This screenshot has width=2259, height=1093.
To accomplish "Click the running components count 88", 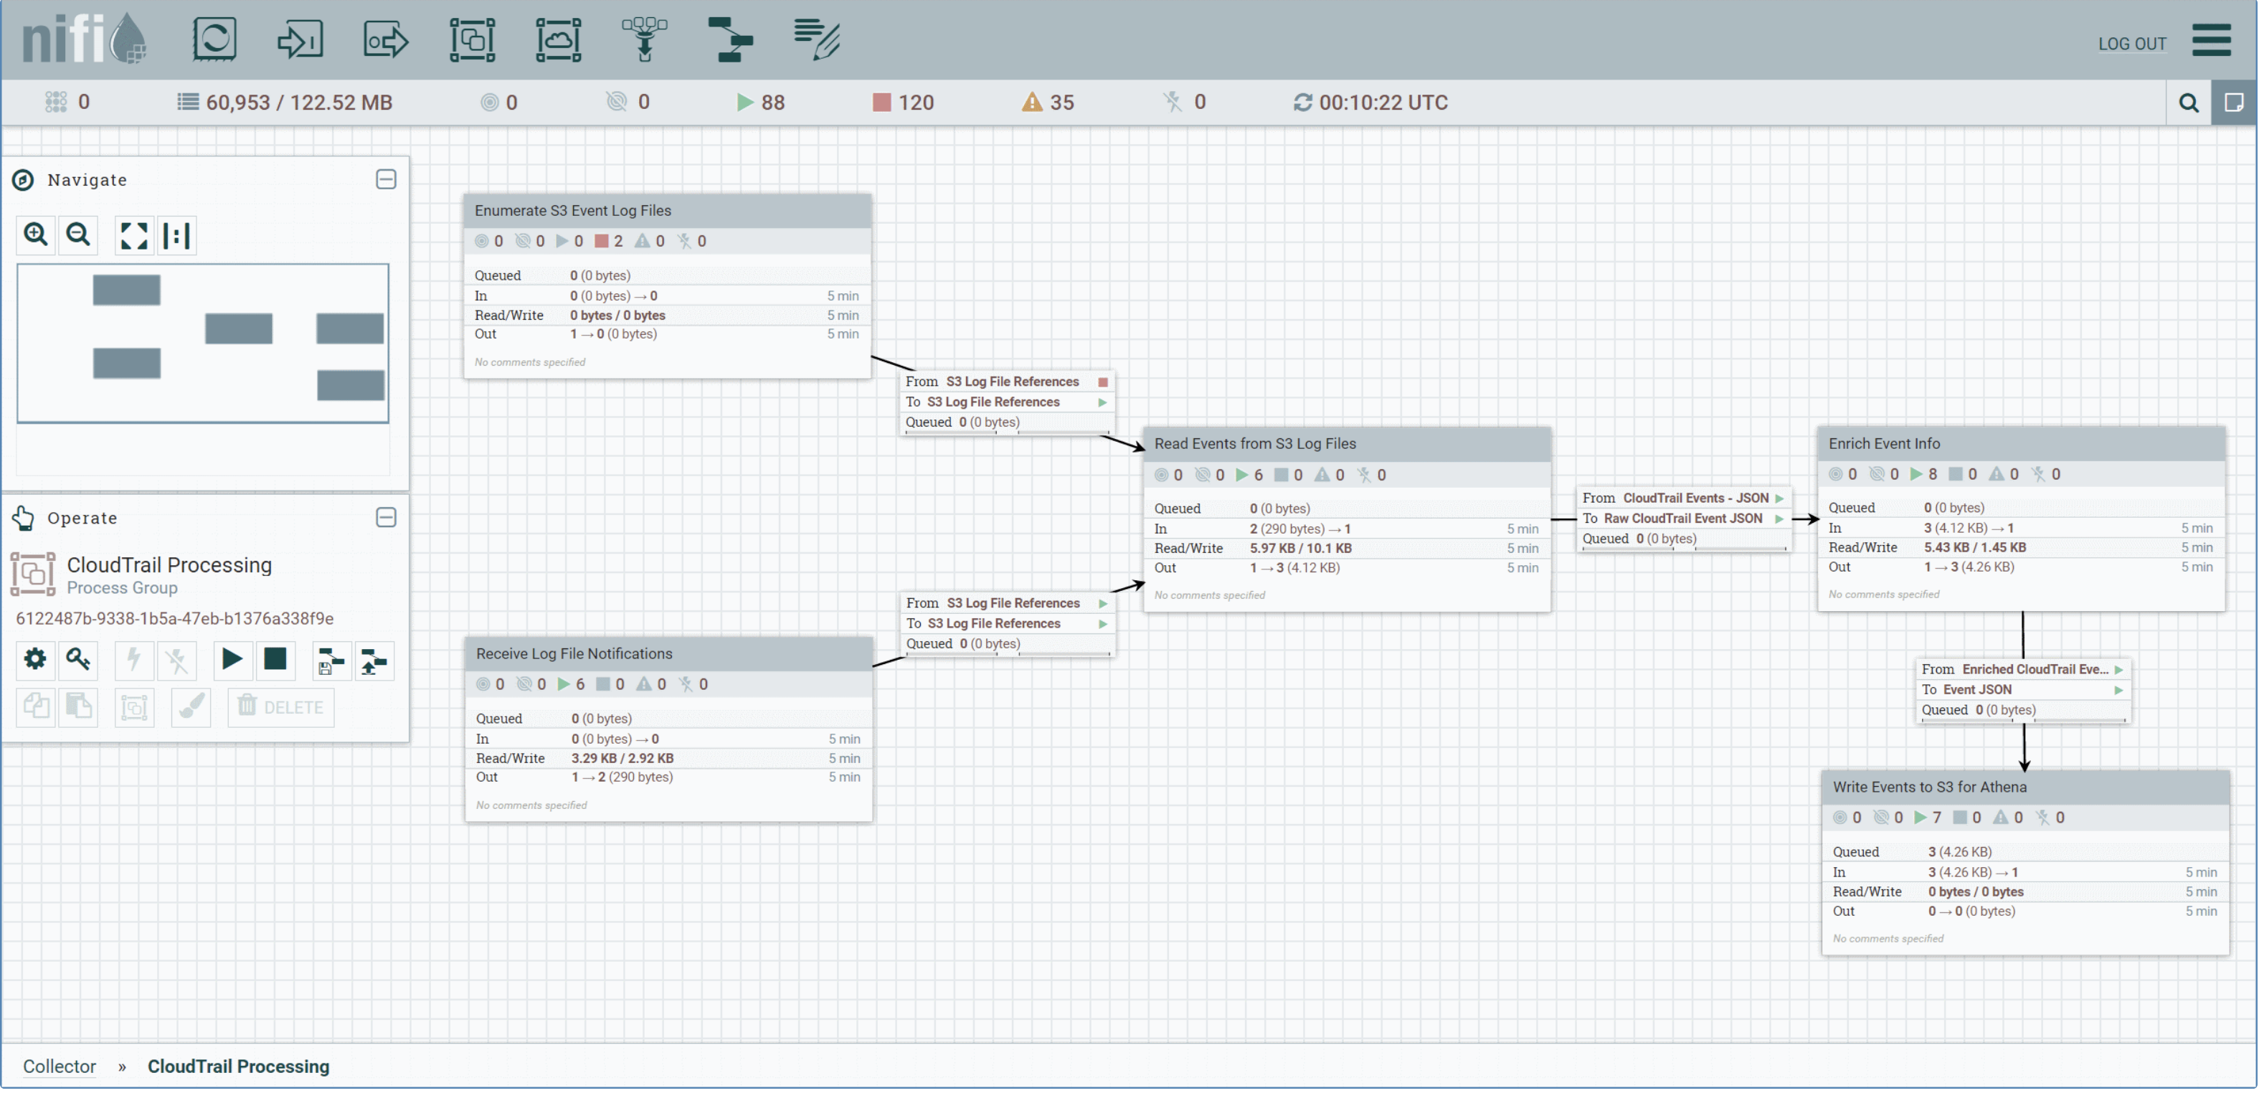I will (760, 103).
